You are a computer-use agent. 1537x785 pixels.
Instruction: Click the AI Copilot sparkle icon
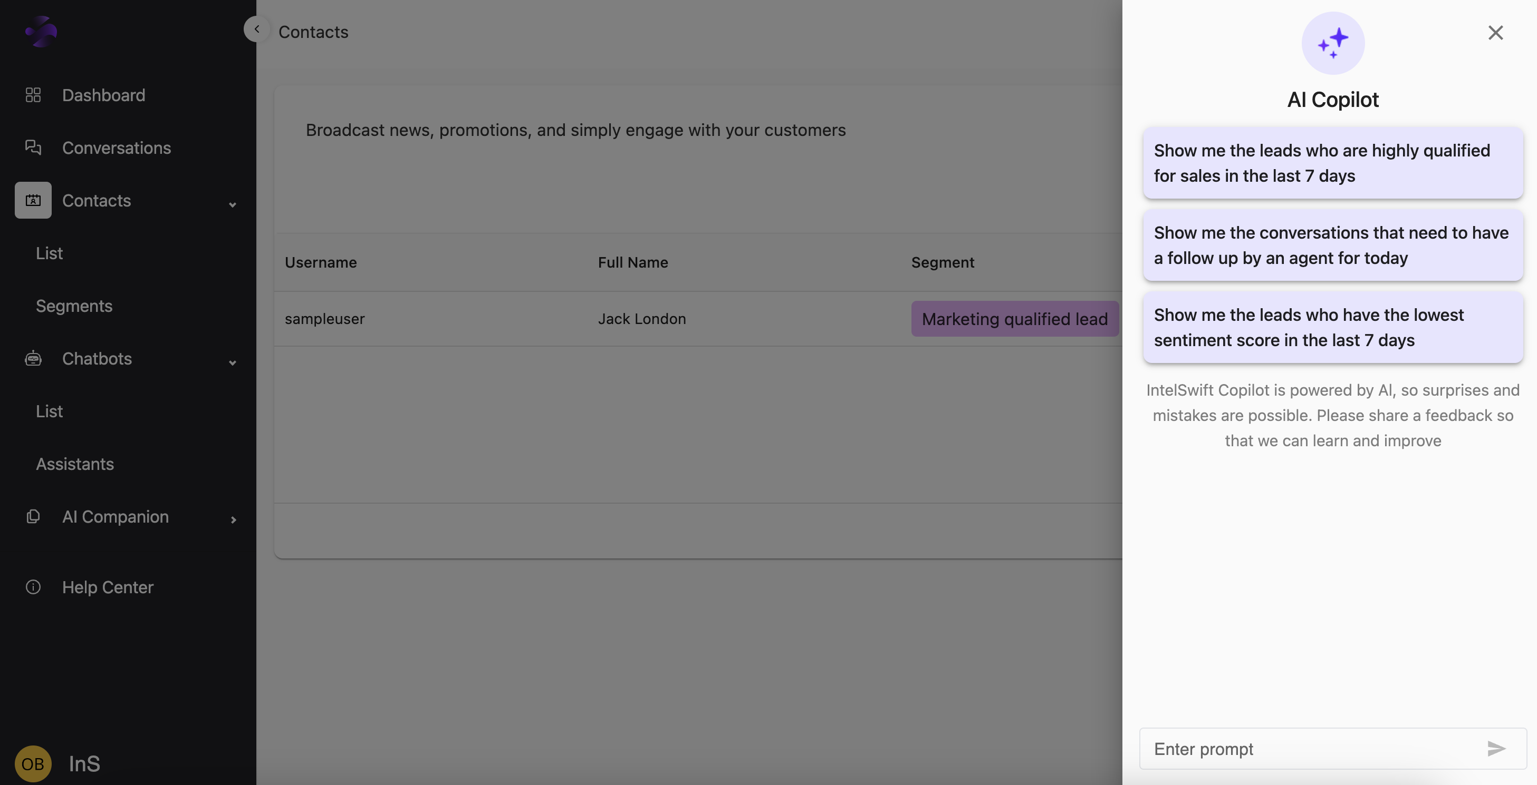[x=1332, y=43]
